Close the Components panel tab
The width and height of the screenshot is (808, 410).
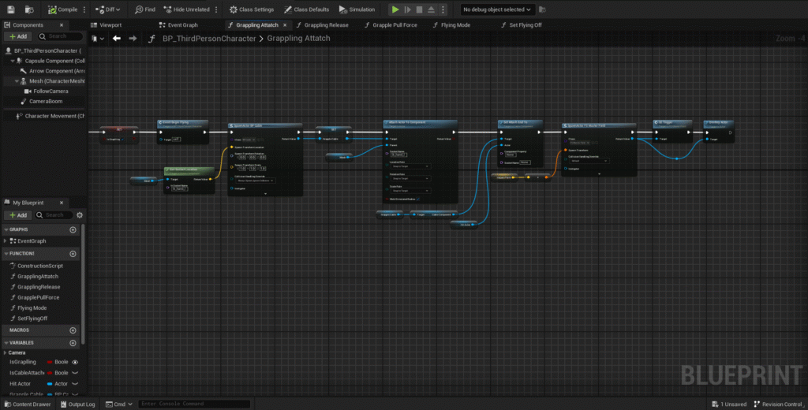click(62, 24)
